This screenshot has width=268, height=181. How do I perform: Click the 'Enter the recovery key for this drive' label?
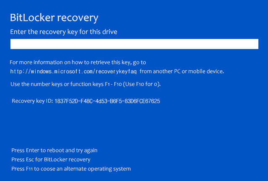(x=64, y=32)
